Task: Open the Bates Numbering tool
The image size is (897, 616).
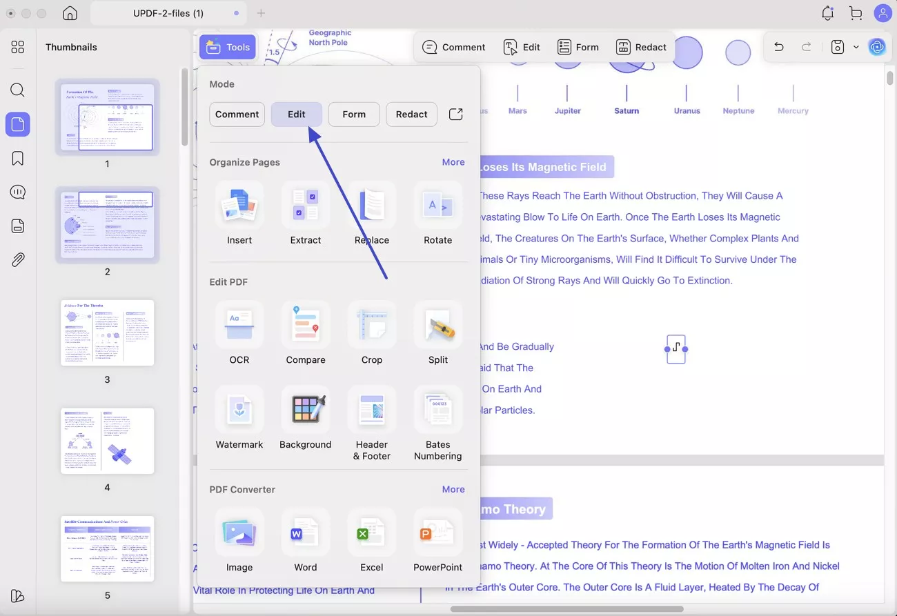Action: [438, 419]
